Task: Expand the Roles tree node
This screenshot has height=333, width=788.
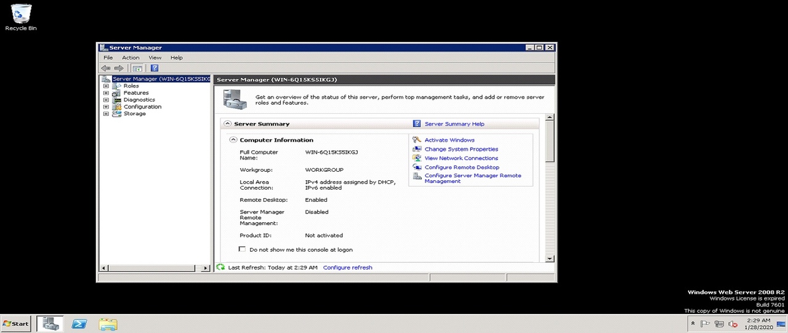Action: (106, 86)
